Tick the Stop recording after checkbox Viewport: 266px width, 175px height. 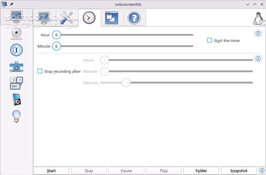tap(40, 71)
